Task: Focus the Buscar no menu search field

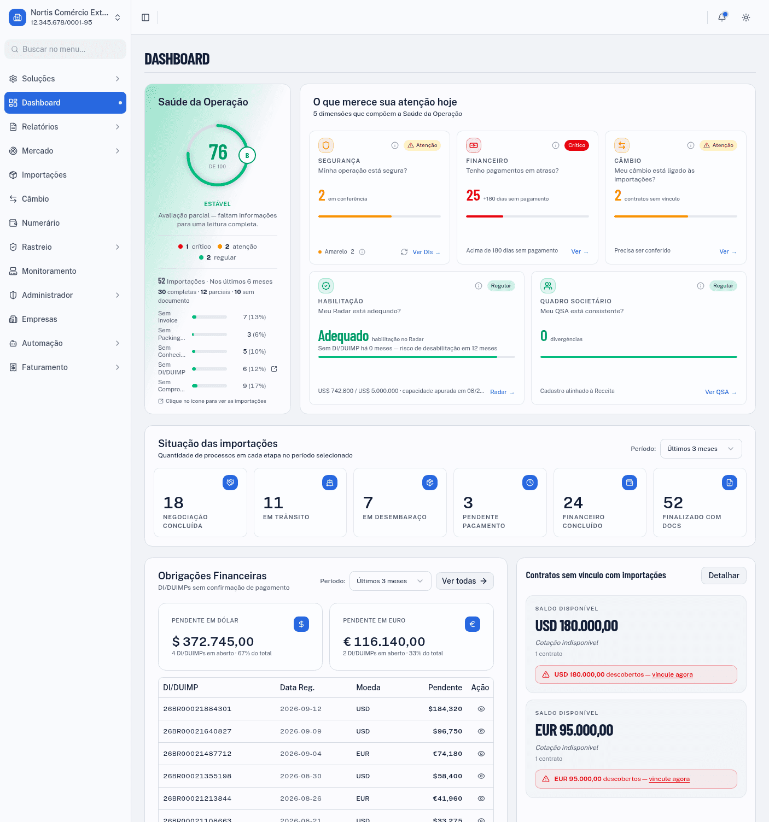Action: point(65,49)
